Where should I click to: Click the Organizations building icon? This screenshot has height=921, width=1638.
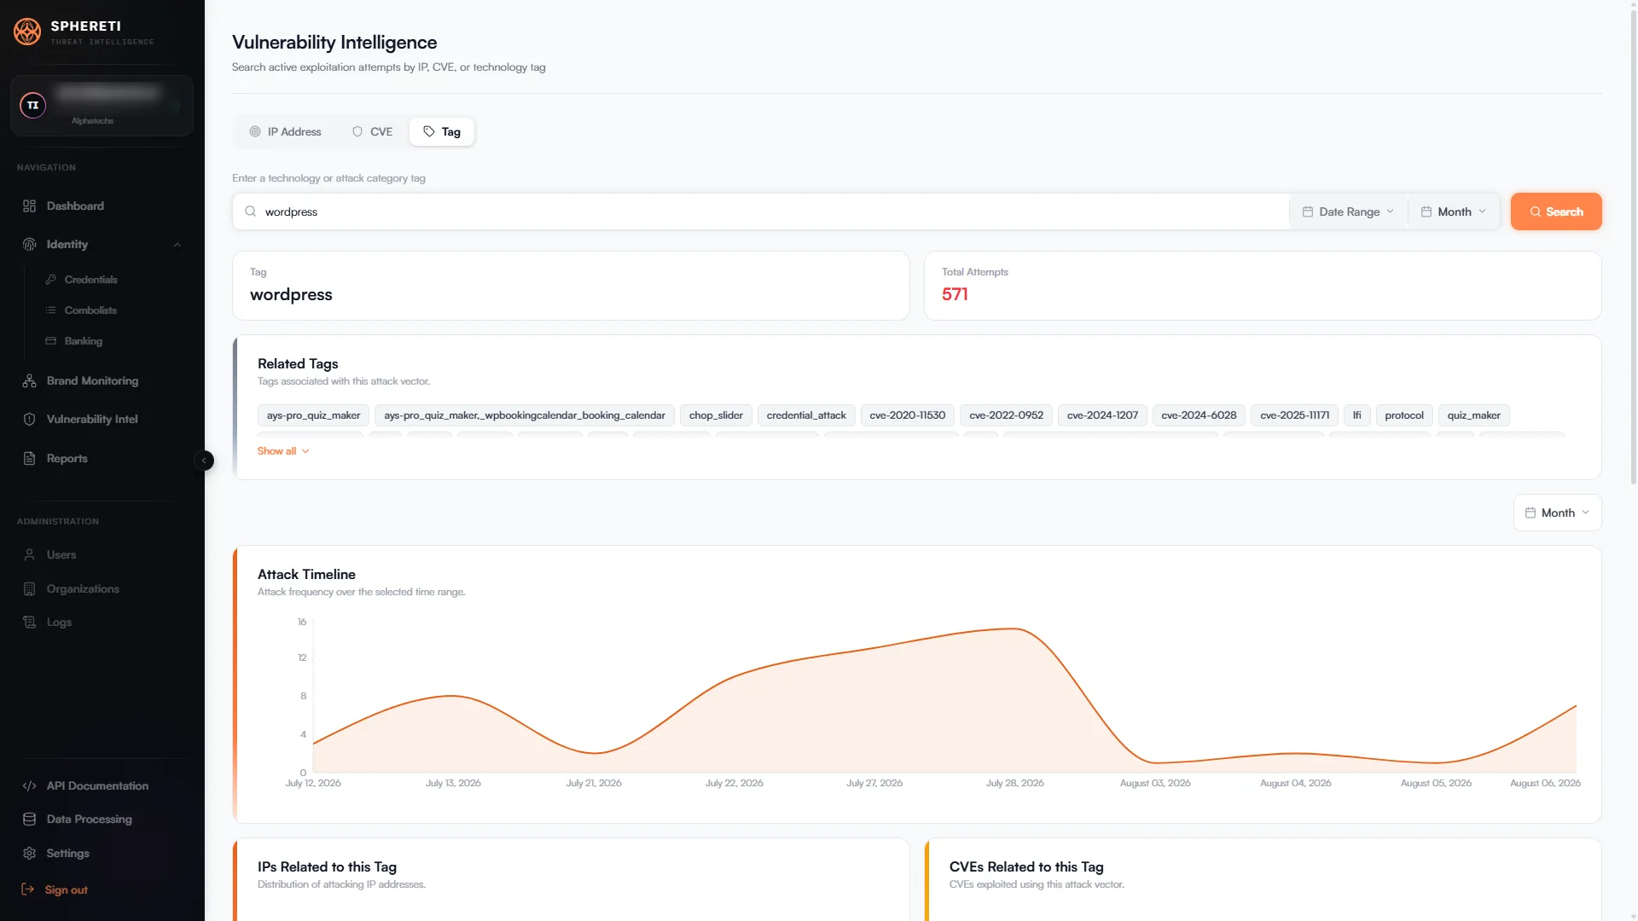point(29,588)
